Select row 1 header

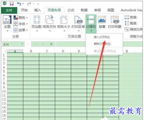coord(4,55)
